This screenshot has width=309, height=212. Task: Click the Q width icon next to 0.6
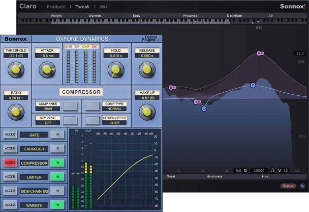(x=245, y=170)
